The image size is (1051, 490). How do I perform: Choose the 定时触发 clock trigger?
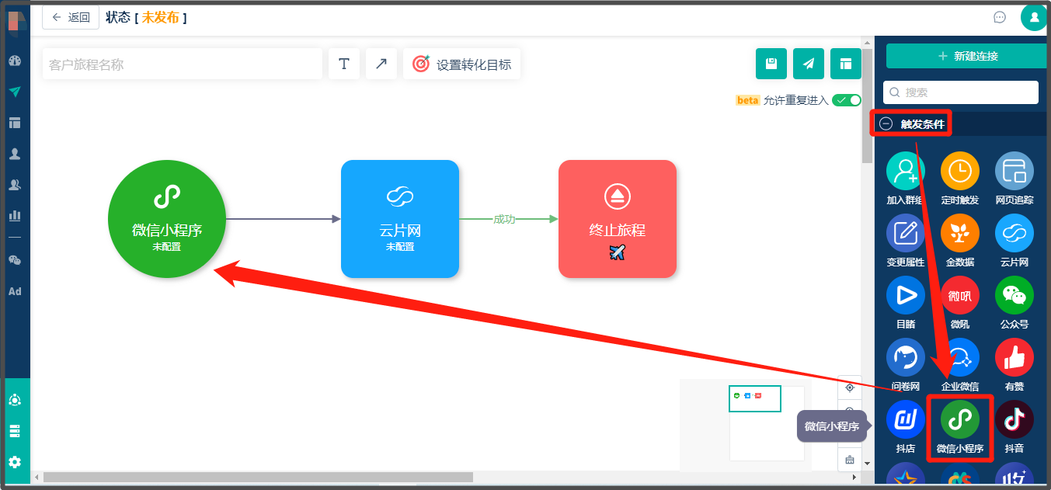[960, 172]
